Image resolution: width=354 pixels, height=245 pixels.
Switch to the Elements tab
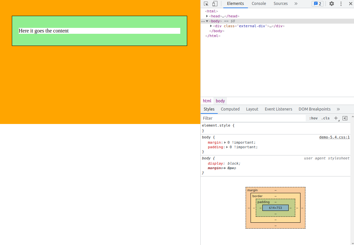[235, 4]
